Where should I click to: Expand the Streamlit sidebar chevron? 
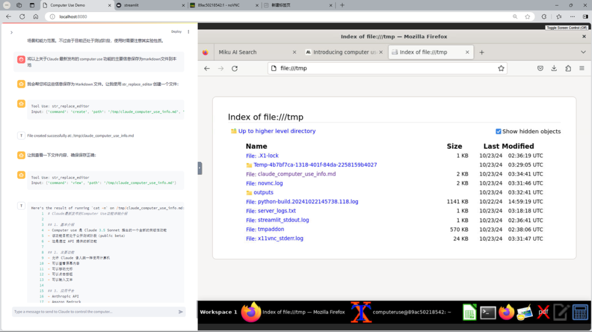tap(12, 32)
